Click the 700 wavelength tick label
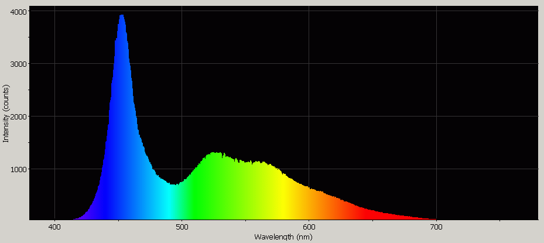544x243 pixels. coord(436,228)
